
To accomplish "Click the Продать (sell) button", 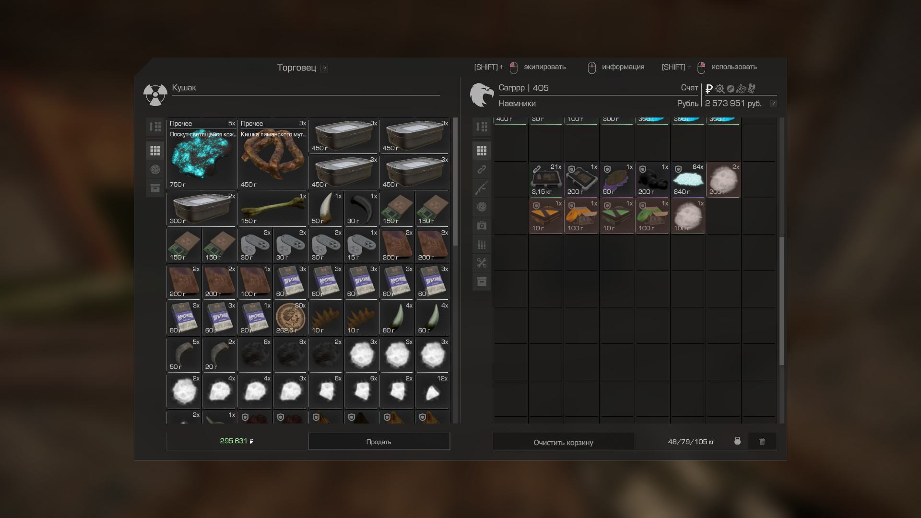I will click(379, 442).
